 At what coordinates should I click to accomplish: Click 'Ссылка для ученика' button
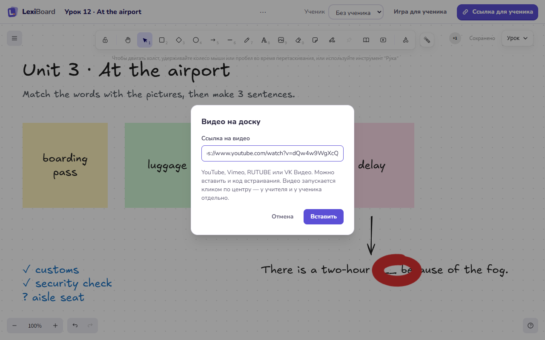click(x=497, y=12)
